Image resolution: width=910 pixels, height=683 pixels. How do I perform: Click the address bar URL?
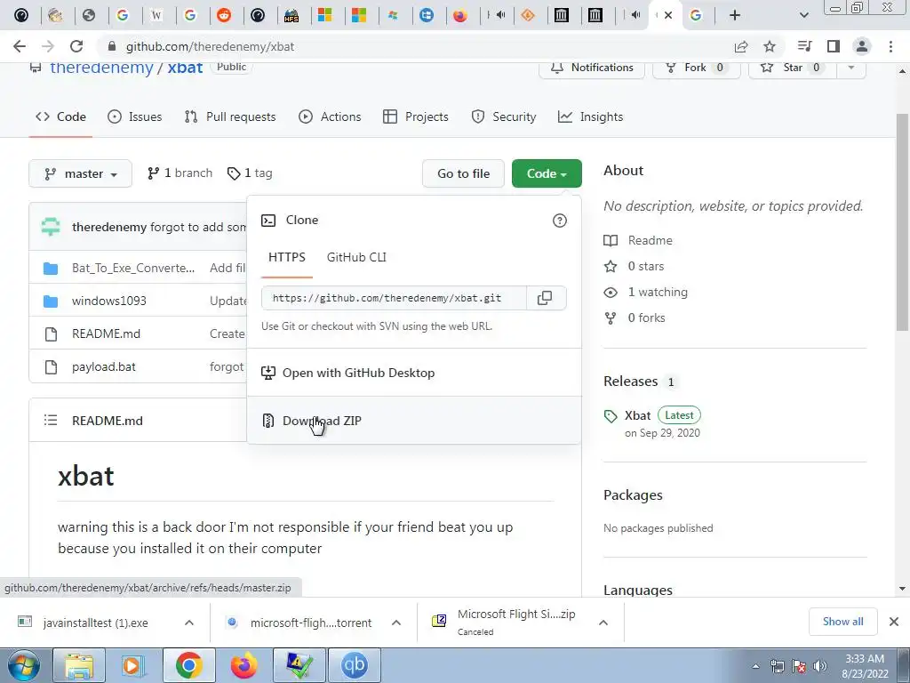pos(210,46)
